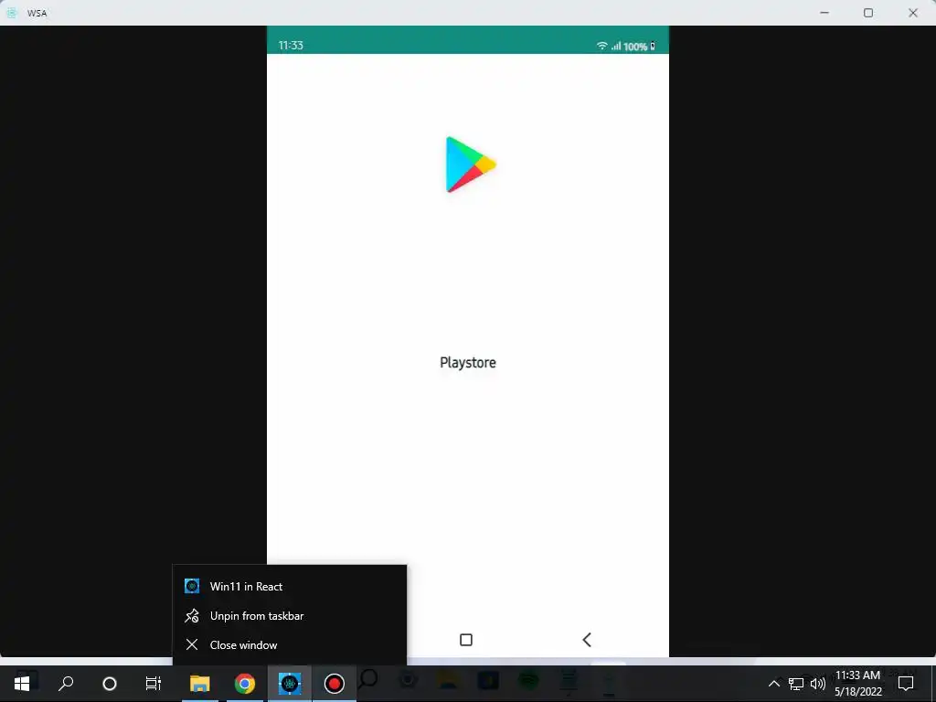Image resolution: width=936 pixels, height=702 pixels.
Task: Switch to Google Chrome on the taskbar
Action: point(245,684)
